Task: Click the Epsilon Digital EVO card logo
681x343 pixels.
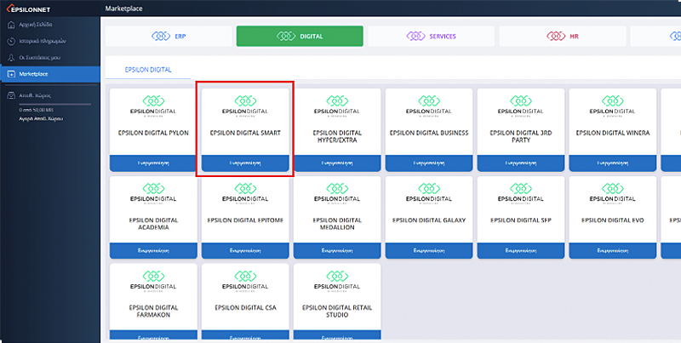Action: [x=613, y=193]
